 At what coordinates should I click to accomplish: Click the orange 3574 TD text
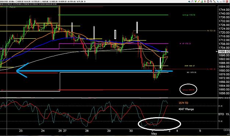[x=183, y=103]
